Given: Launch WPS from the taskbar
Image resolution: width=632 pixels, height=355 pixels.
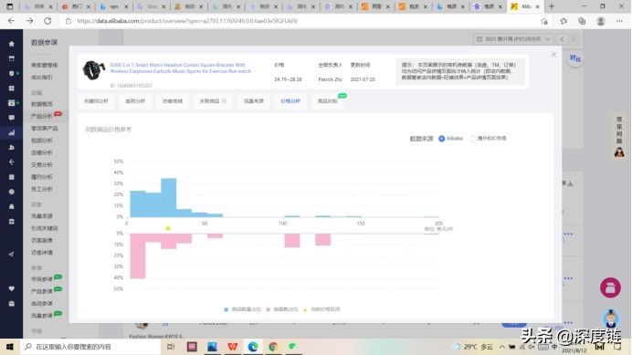Looking at the screenshot, I should click(233, 347).
